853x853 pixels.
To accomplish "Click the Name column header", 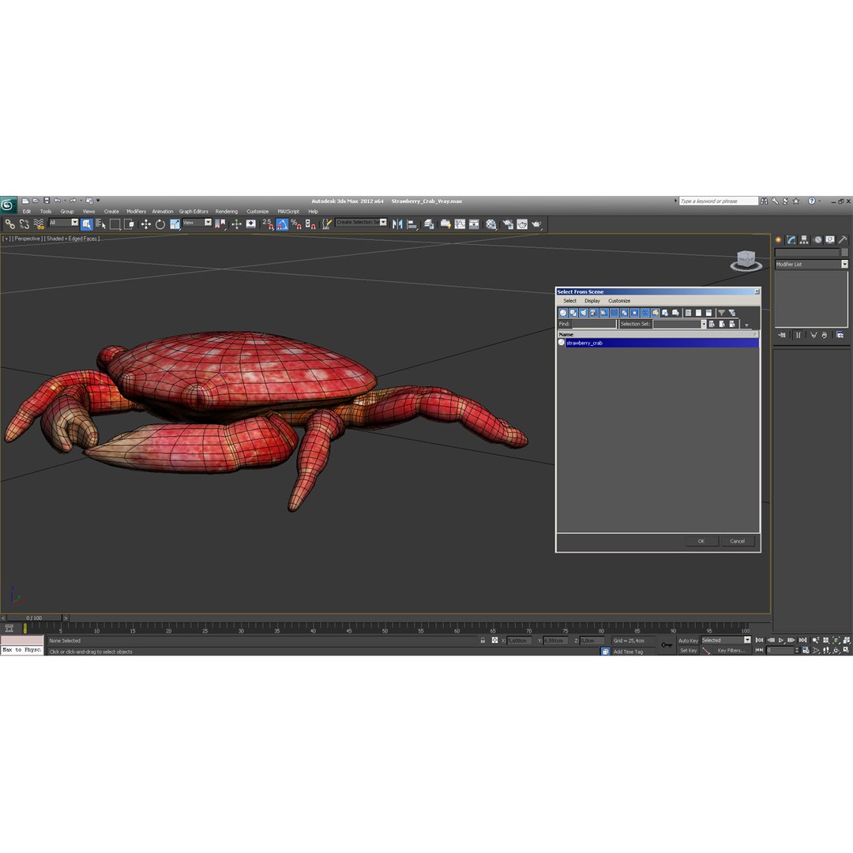I will 658,335.
